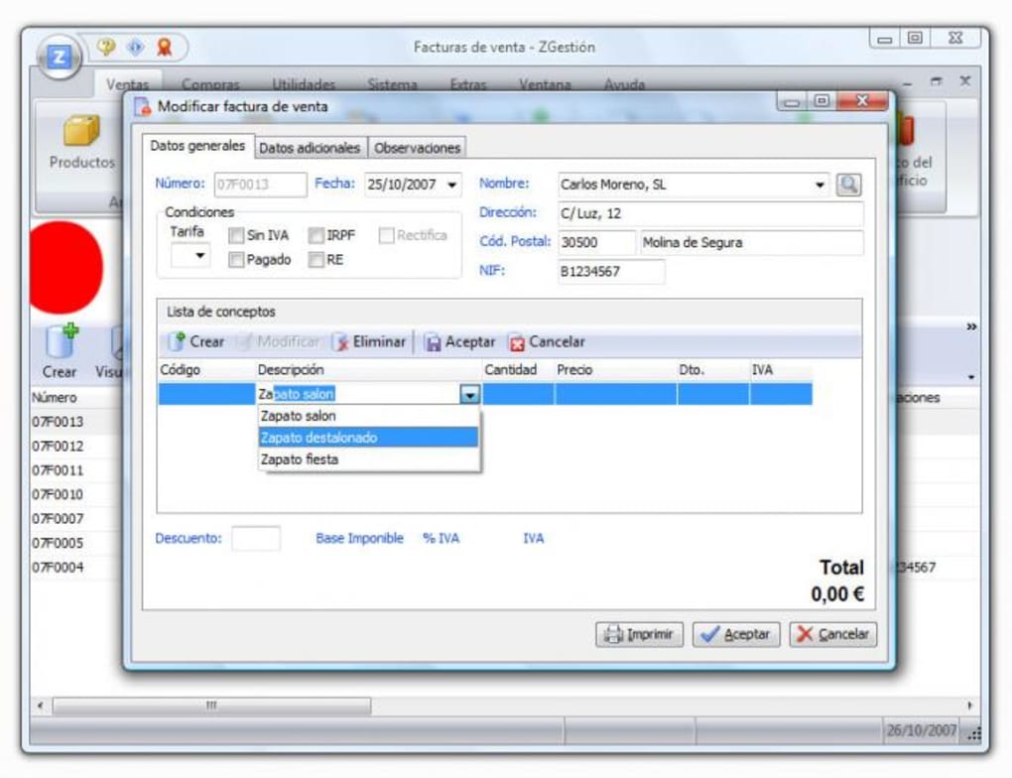Open the Nombre customer dropdown arrow
Viewport: 1012px width, 778px height.
click(x=820, y=185)
